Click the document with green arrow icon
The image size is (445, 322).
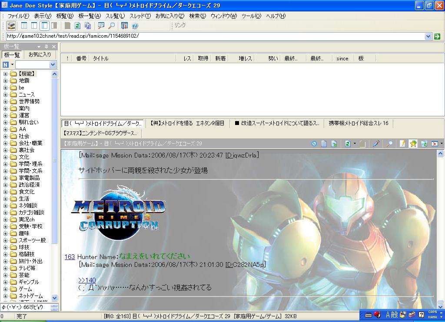(x=334, y=144)
